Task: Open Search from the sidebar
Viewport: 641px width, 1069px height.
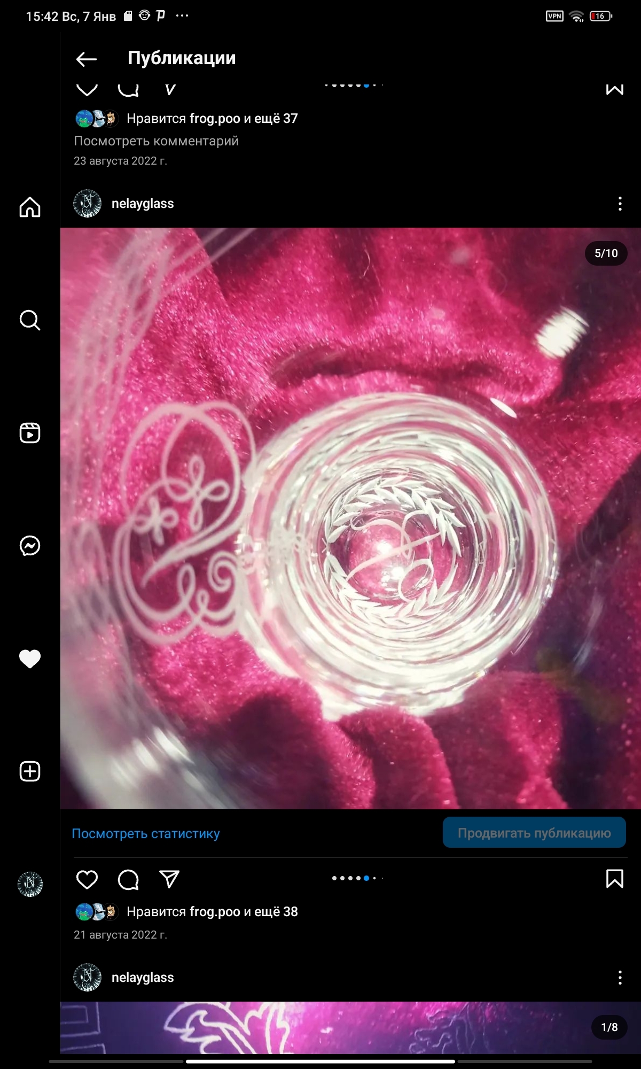Action: pos(30,320)
